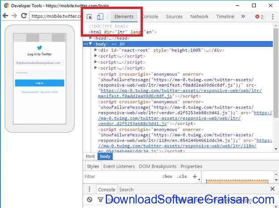279x208 pixels.
Task: Open the DevTools three-dot customize menu
Action: [x=273, y=17]
